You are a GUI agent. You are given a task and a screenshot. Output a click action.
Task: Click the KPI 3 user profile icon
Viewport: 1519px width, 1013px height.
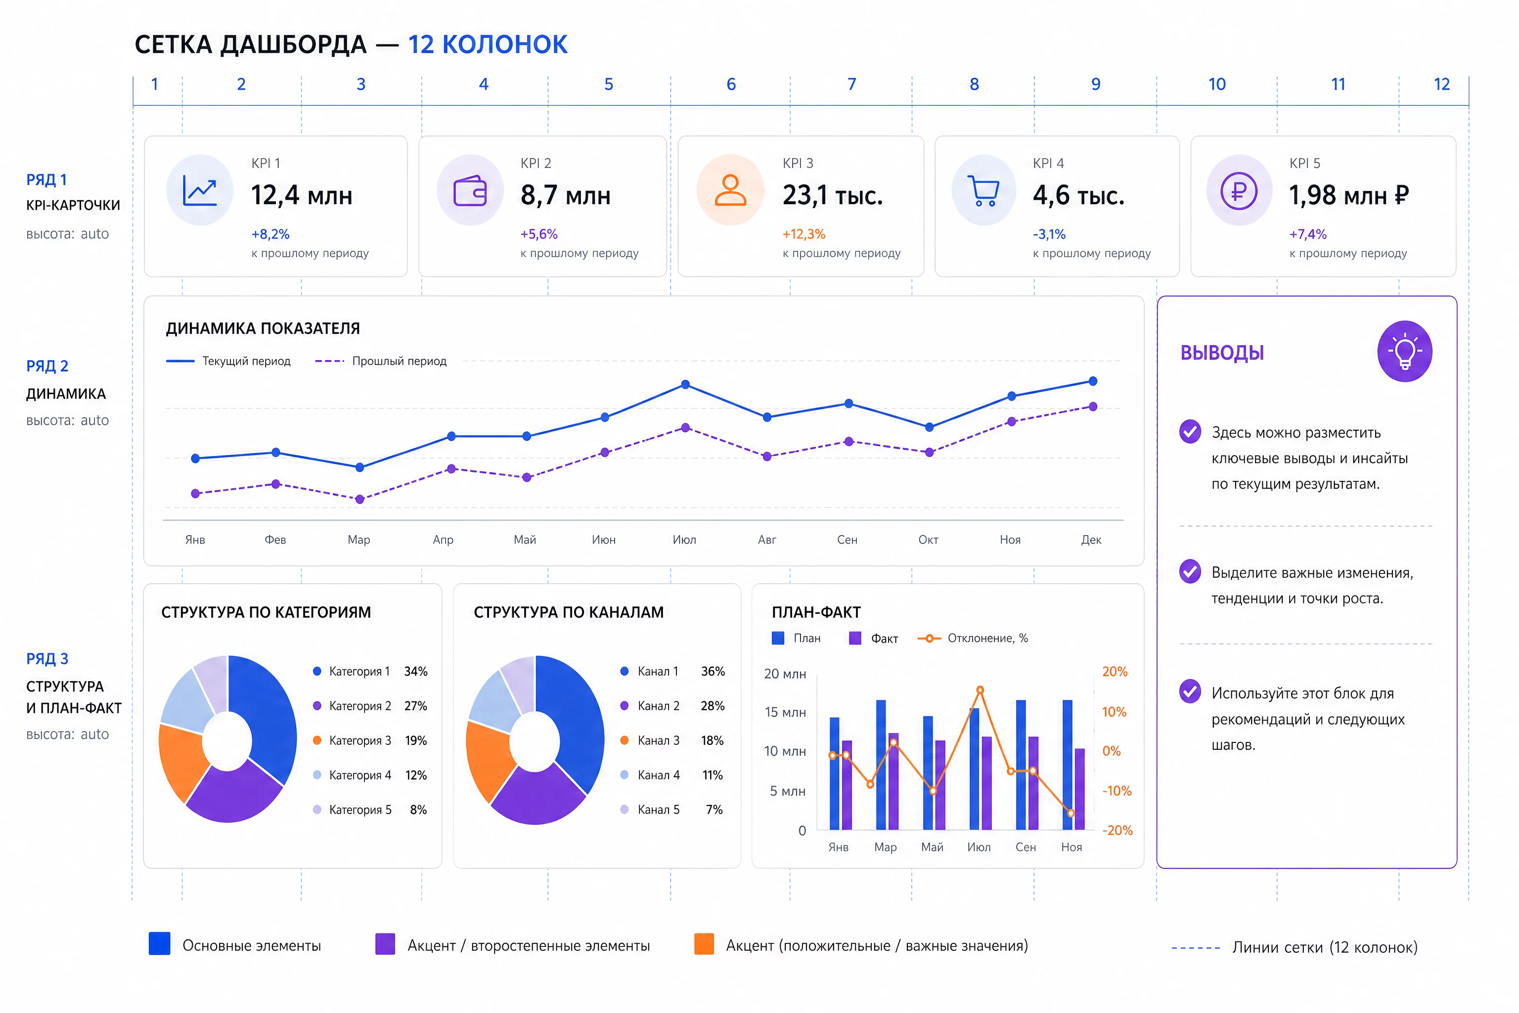[730, 190]
